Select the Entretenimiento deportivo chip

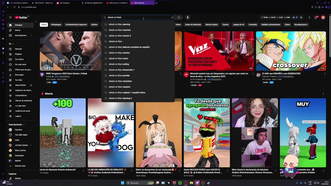[x=76, y=25]
